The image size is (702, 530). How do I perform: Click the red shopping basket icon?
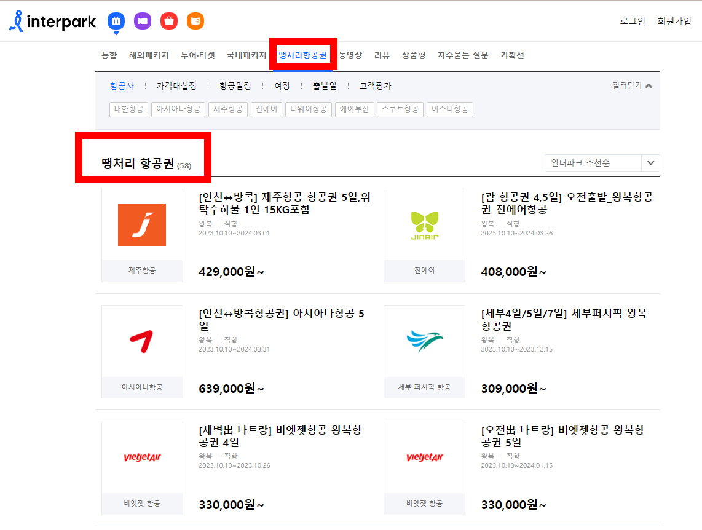(170, 20)
